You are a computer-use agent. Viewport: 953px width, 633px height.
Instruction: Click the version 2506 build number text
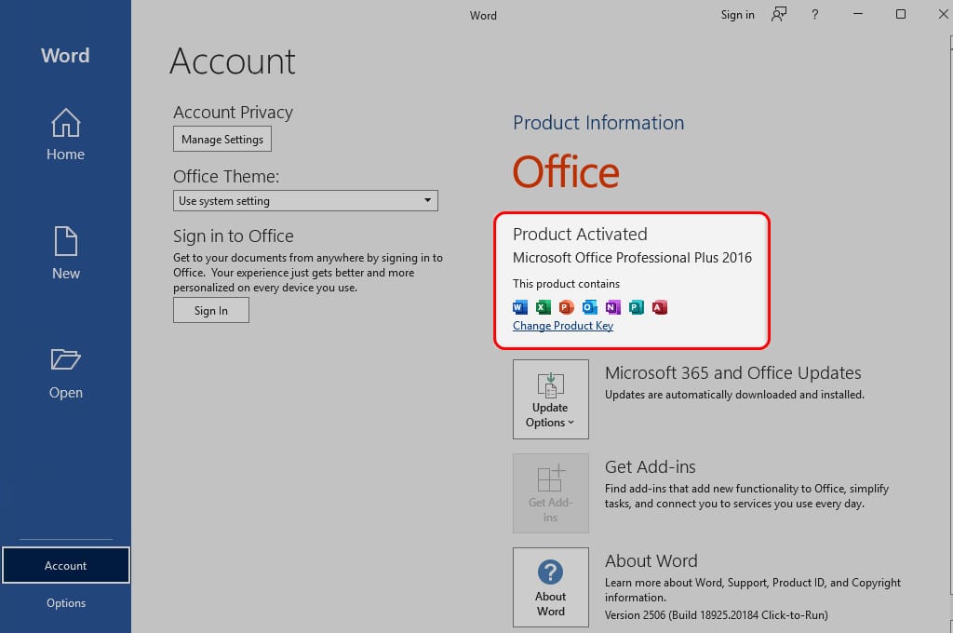716,615
